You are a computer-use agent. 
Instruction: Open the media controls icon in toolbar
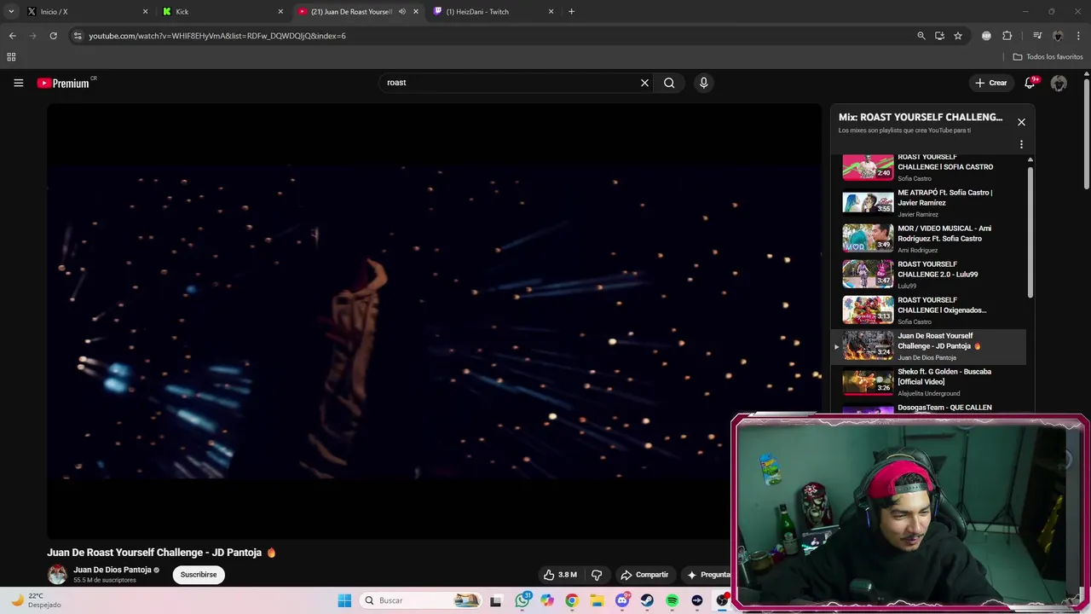click(x=1037, y=36)
